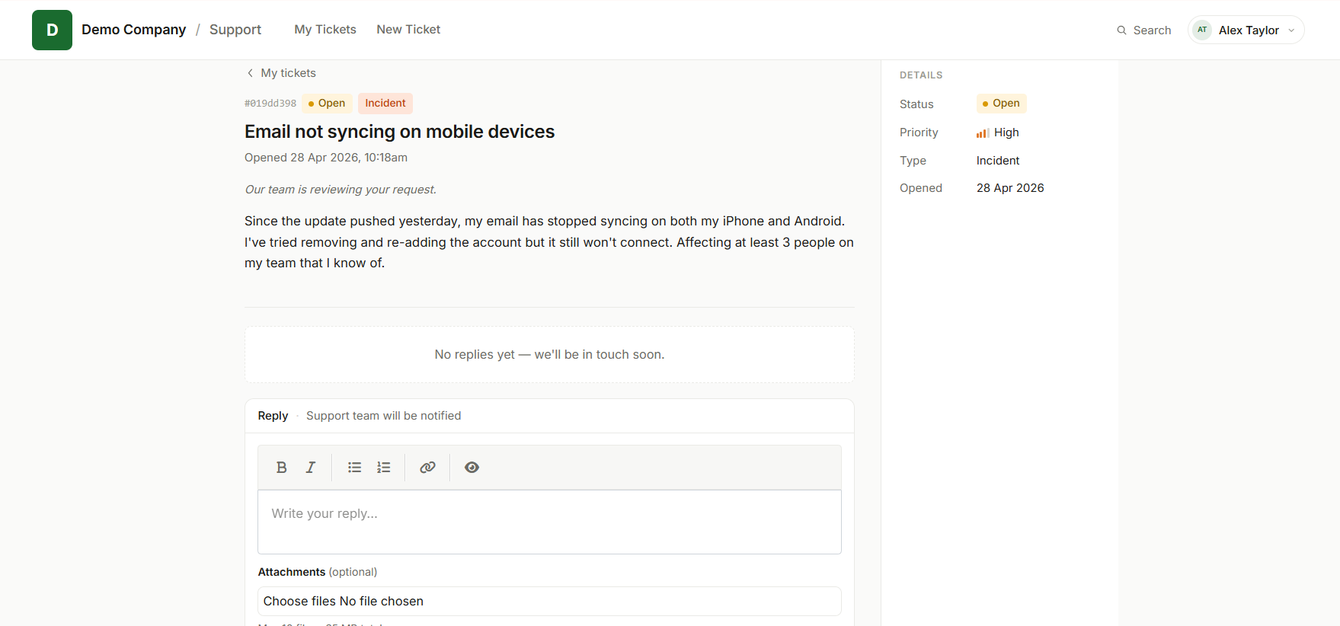The height and width of the screenshot is (626, 1340).
Task: Click the Write your reply text area
Action: (x=549, y=522)
